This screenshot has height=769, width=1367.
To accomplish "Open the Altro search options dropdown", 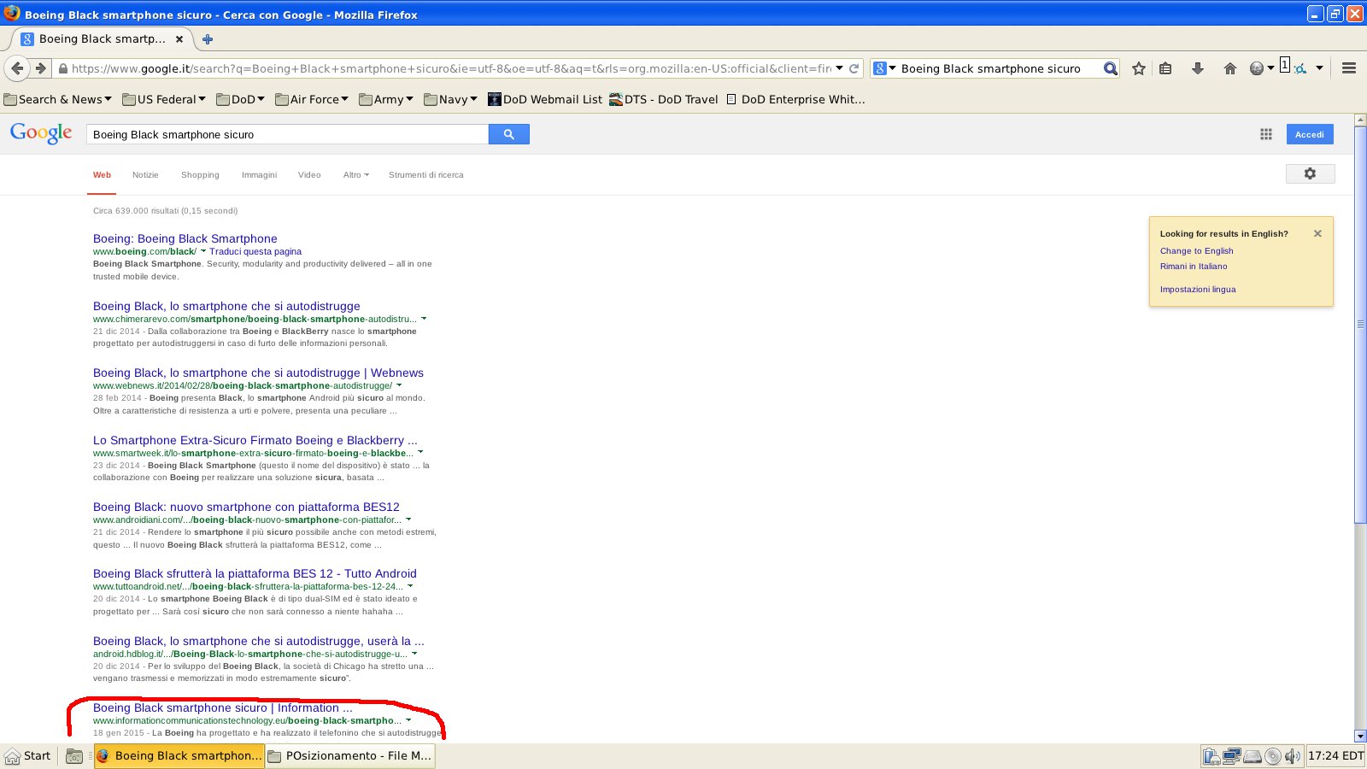I will click(x=356, y=174).
